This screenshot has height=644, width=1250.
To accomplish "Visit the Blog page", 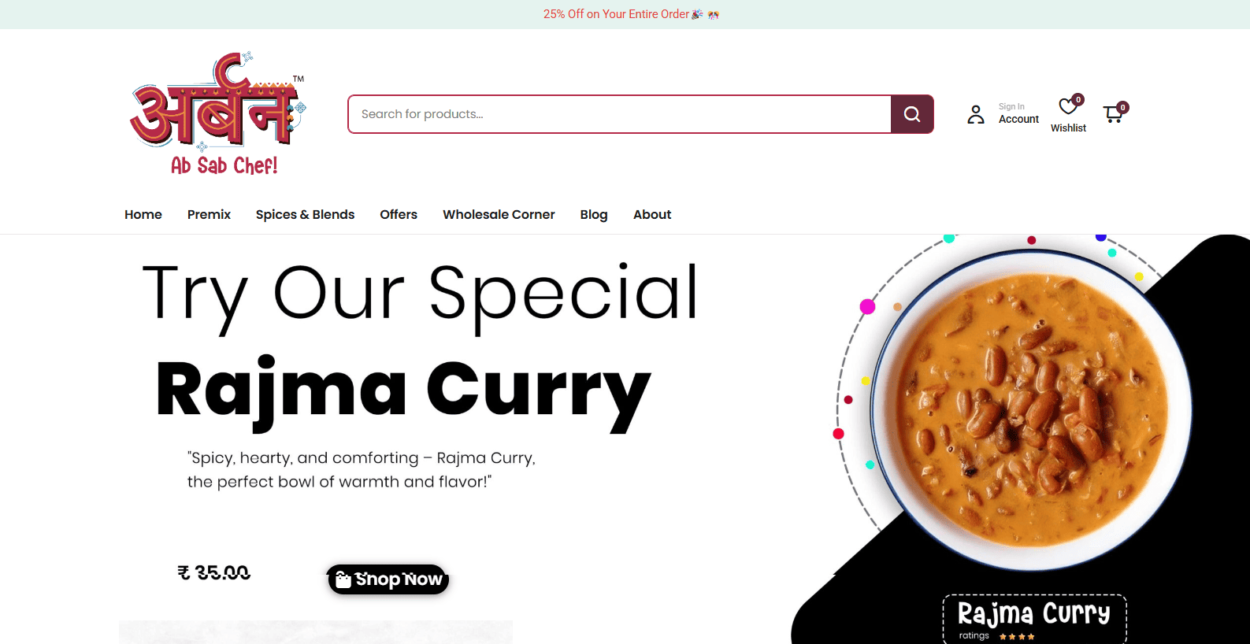I will pyautogui.click(x=594, y=214).
